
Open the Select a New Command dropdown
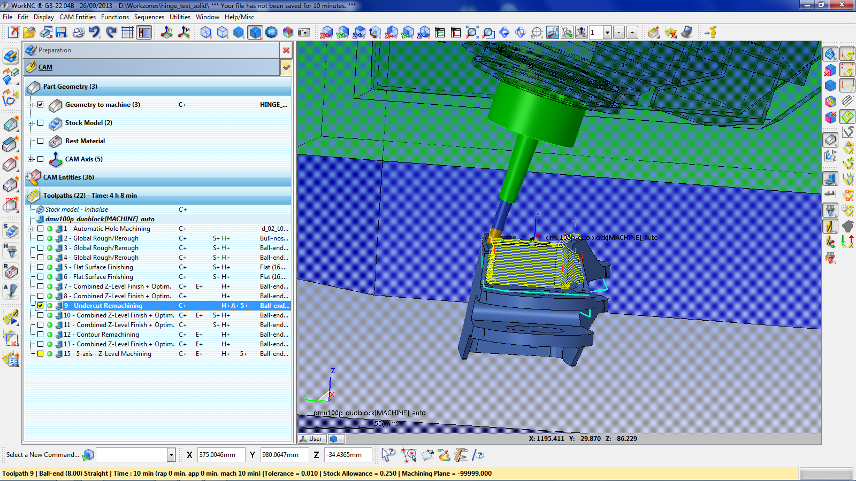171,455
